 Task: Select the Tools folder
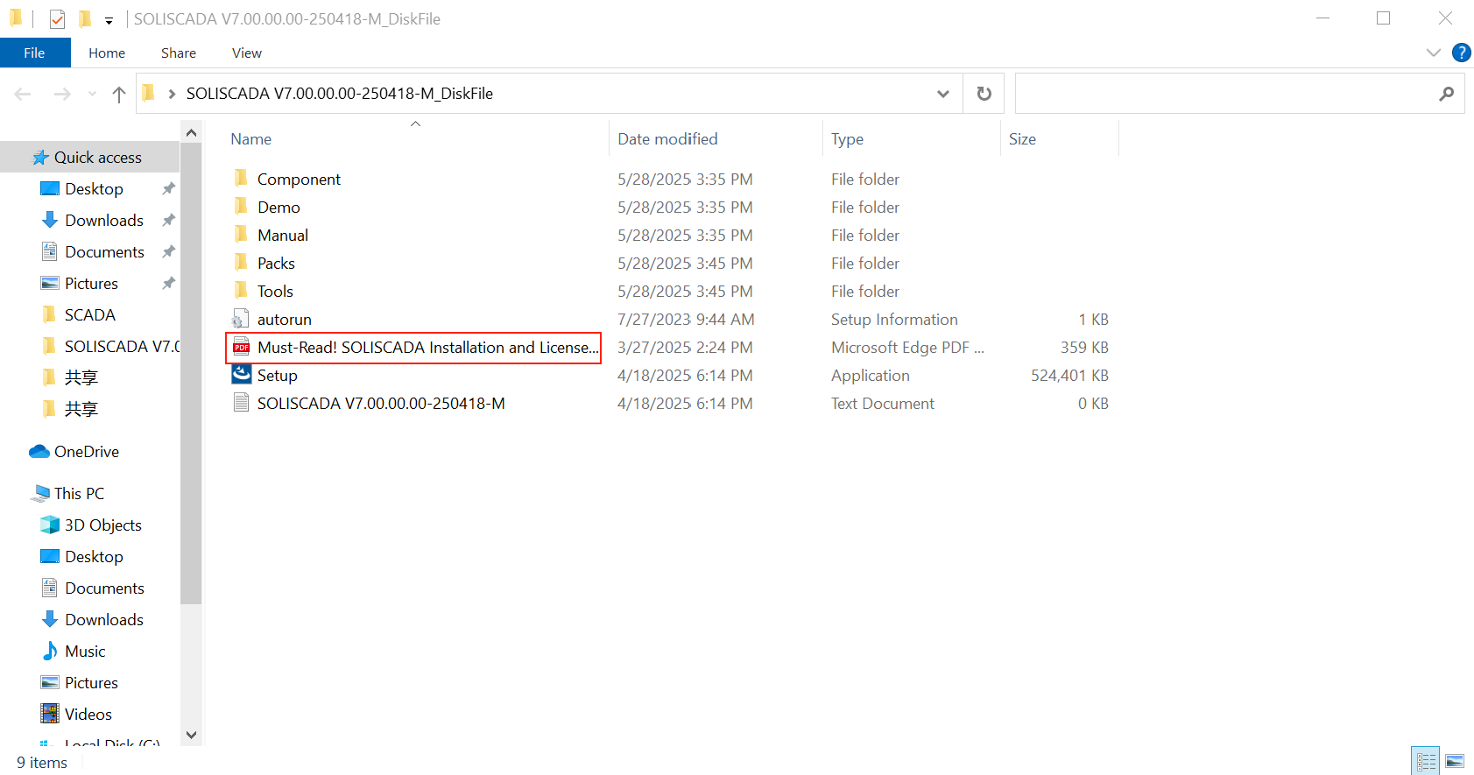tap(275, 292)
